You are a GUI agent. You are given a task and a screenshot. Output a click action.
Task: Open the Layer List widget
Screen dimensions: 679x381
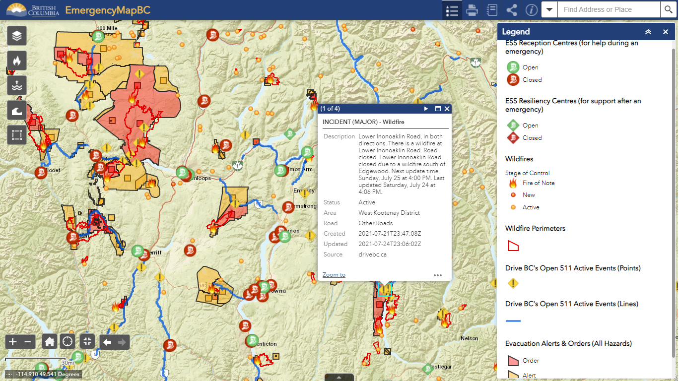pos(17,36)
